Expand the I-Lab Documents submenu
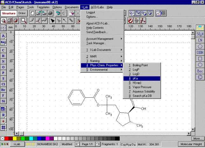This screenshot has height=148, width=205. pos(102,50)
